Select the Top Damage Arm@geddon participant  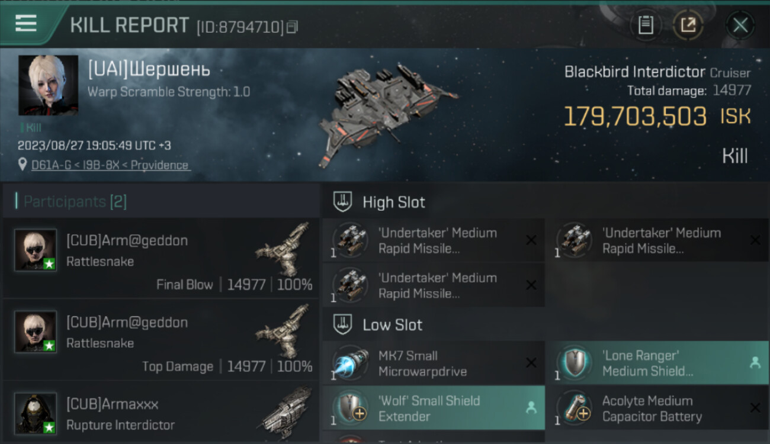click(160, 340)
